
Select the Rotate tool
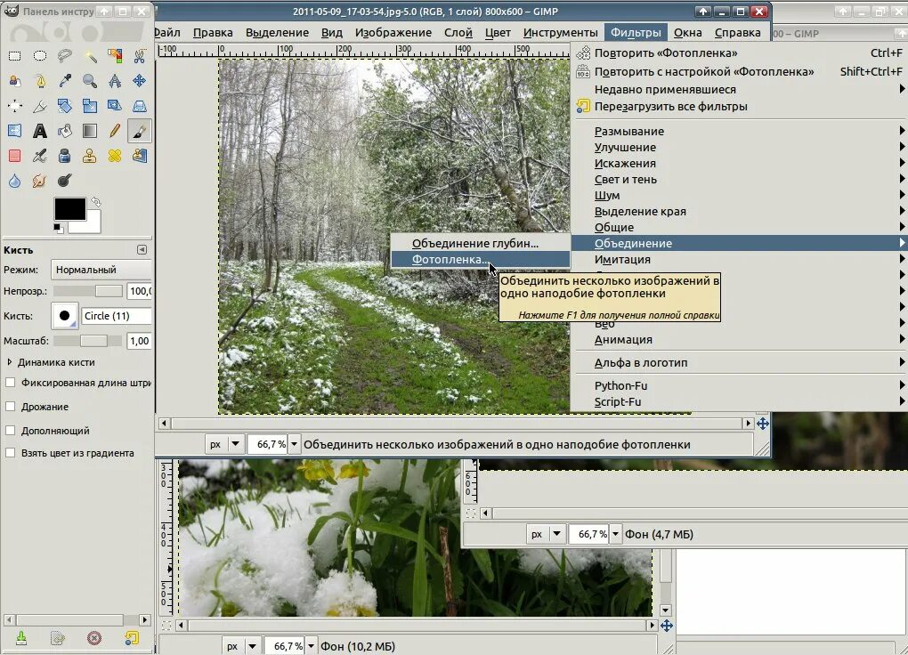coord(64,106)
